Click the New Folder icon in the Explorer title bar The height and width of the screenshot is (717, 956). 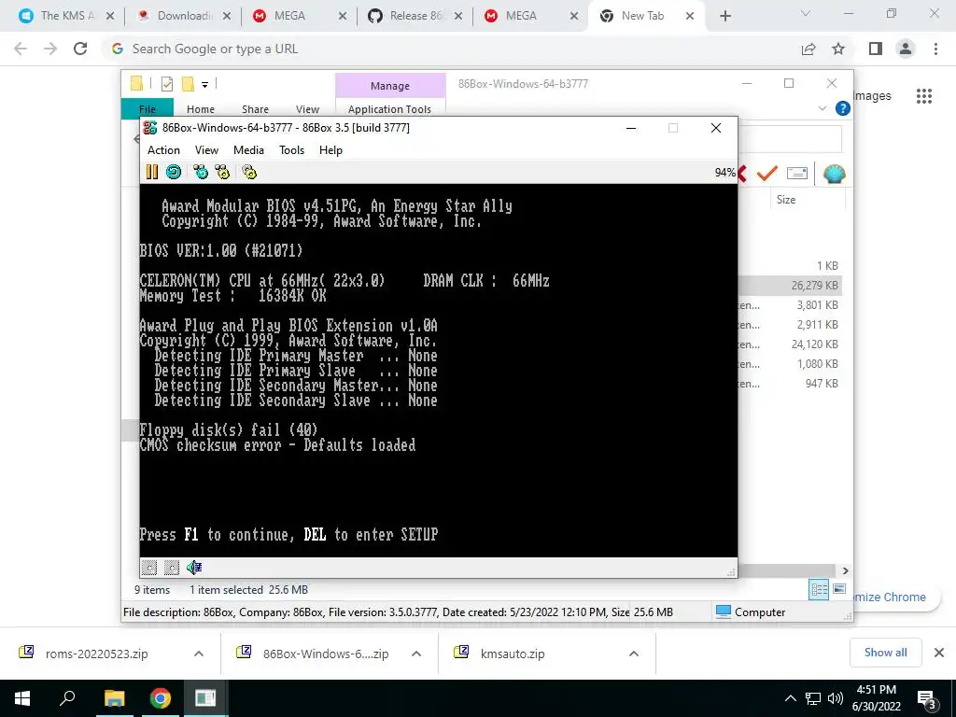pyautogui.click(x=188, y=84)
